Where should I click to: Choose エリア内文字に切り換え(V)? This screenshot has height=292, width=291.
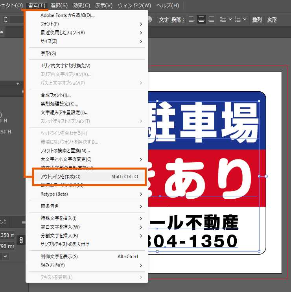[87, 66]
